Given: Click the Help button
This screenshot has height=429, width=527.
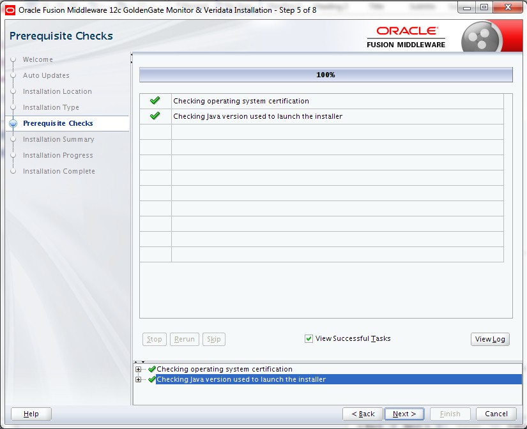Looking at the screenshot, I should click(31, 414).
